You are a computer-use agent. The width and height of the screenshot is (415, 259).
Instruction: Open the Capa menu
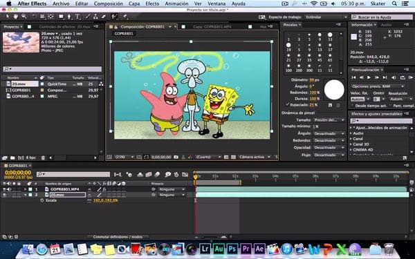click(x=134, y=3)
